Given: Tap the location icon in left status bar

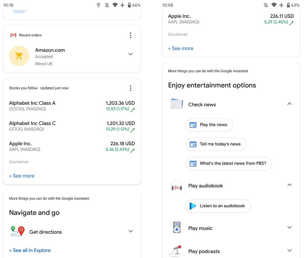Looking at the screenshot, I should point(98,5).
